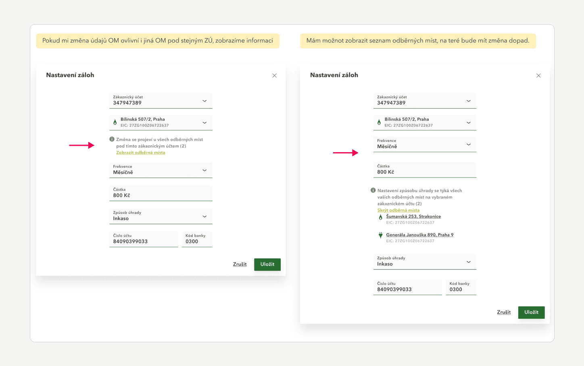The width and height of the screenshot is (584, 366).
Task: Open Frekvence dropdown in left dialog
Action: (x=161, y=170)
